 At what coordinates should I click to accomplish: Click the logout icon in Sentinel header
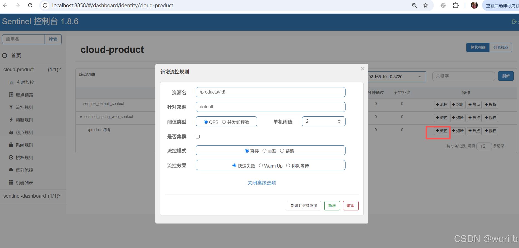coord(515,22)
